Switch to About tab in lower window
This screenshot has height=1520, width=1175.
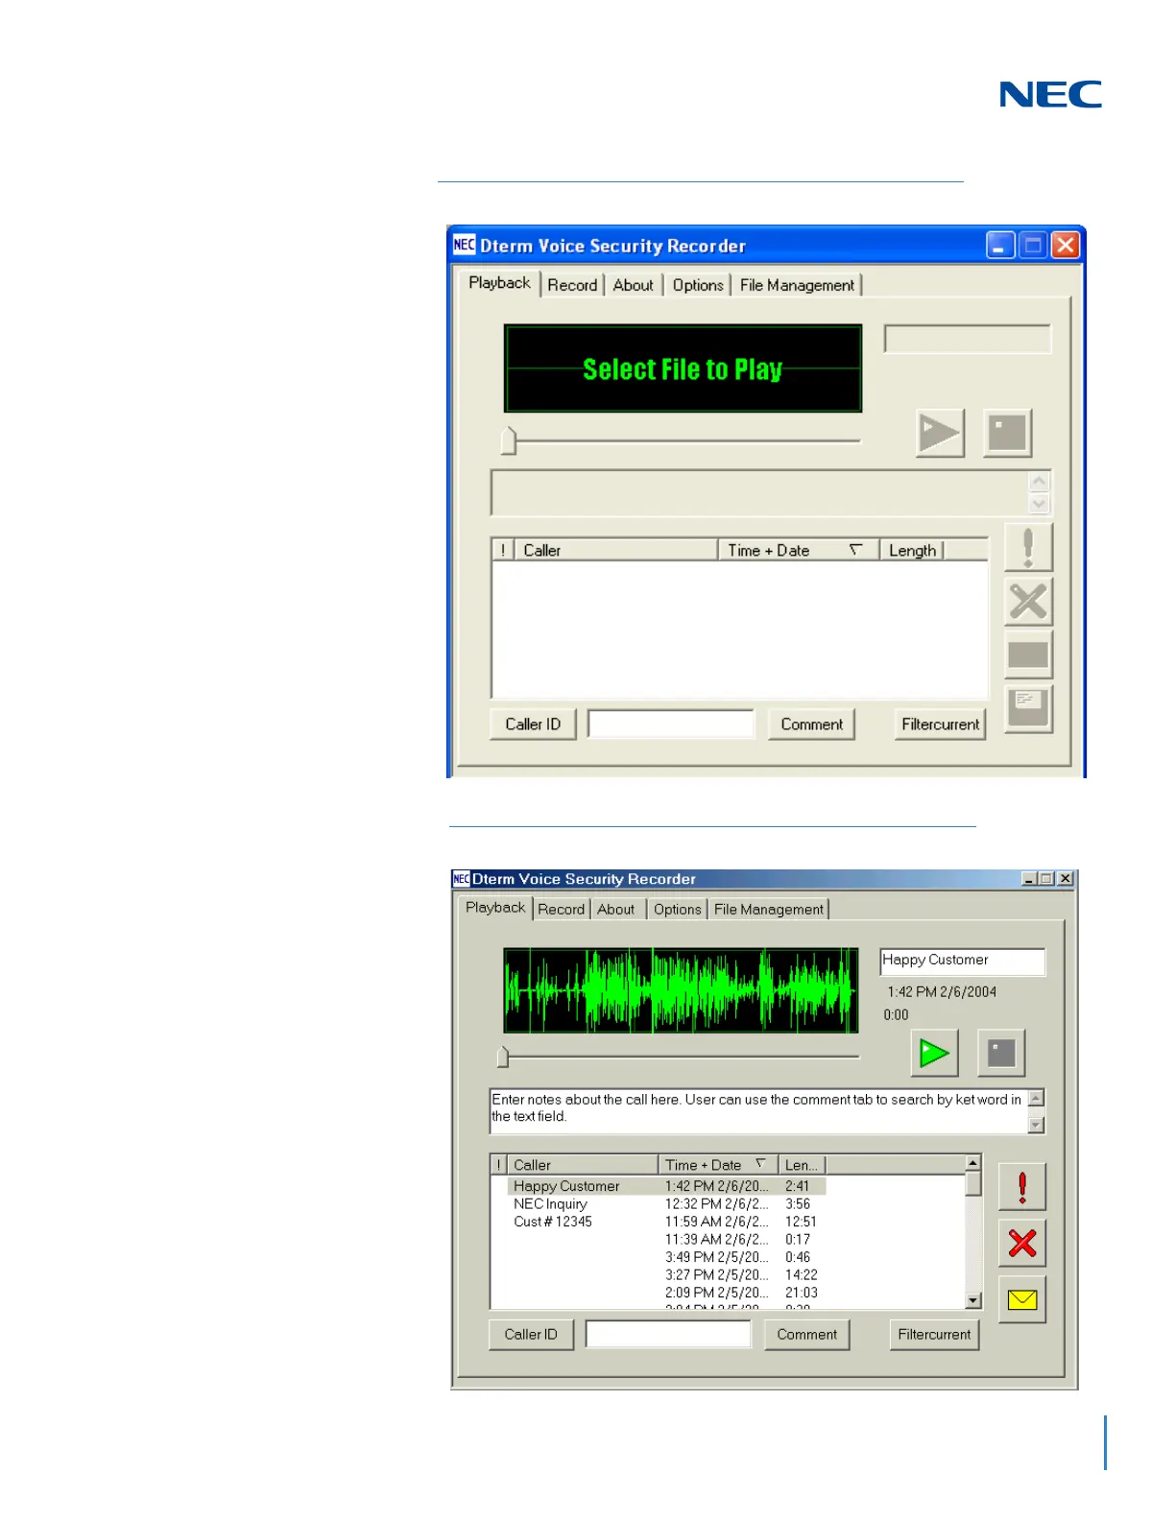[x=616, y=910]
